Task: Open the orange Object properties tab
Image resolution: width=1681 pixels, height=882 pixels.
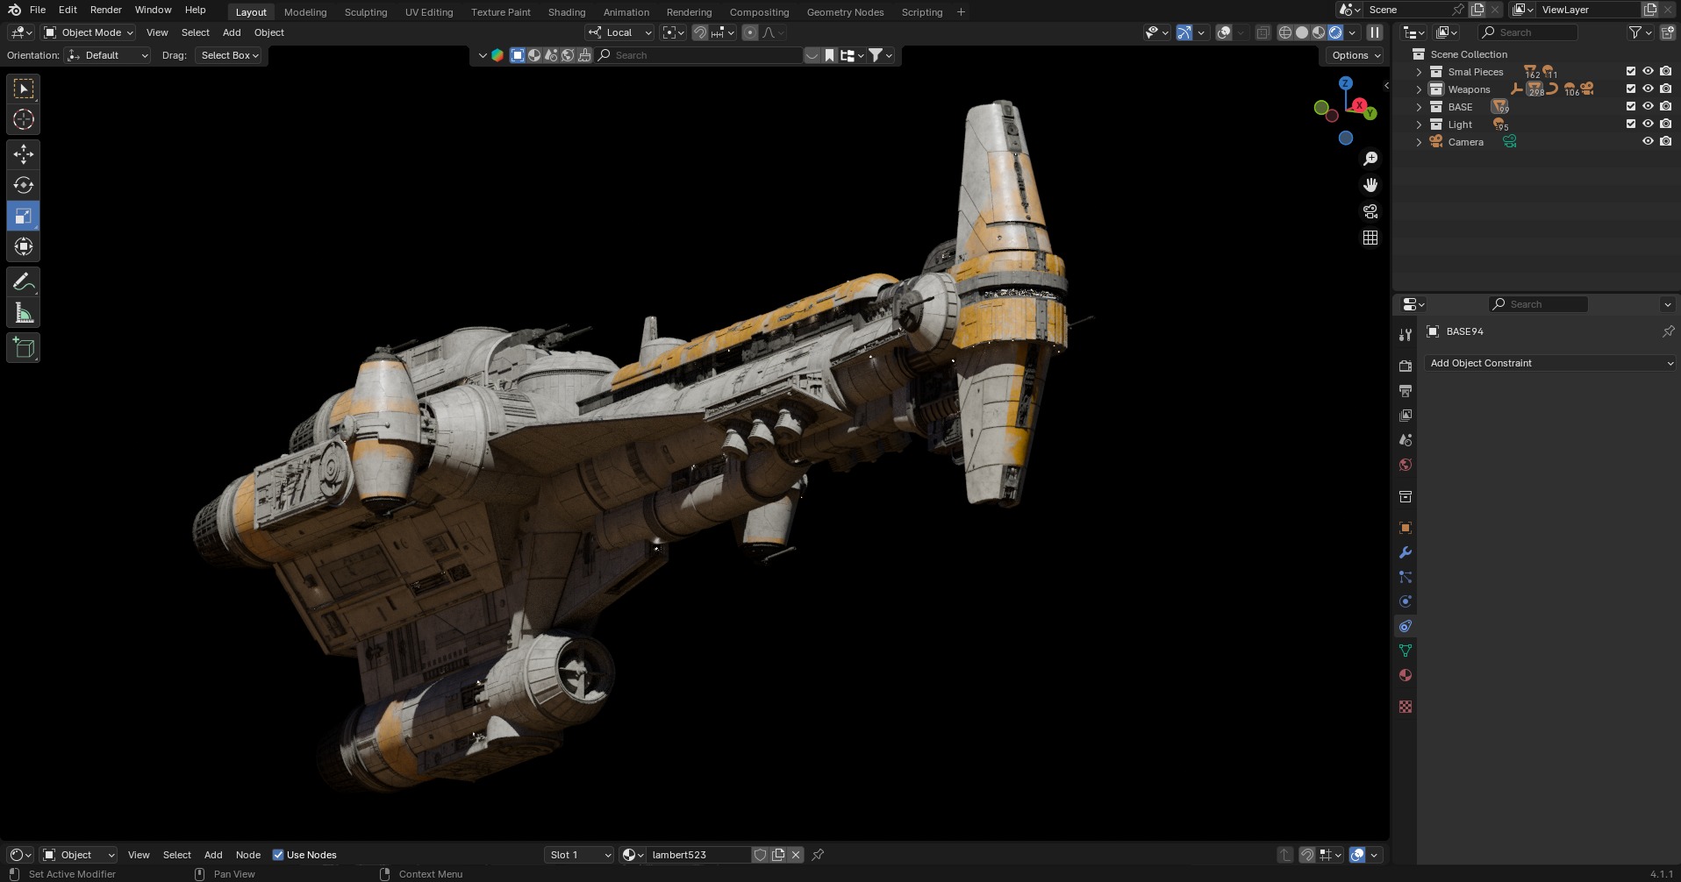Action: click(1406, 528)
